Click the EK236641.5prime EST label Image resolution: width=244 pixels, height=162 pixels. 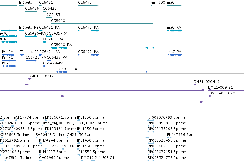(x=60, y=117)
